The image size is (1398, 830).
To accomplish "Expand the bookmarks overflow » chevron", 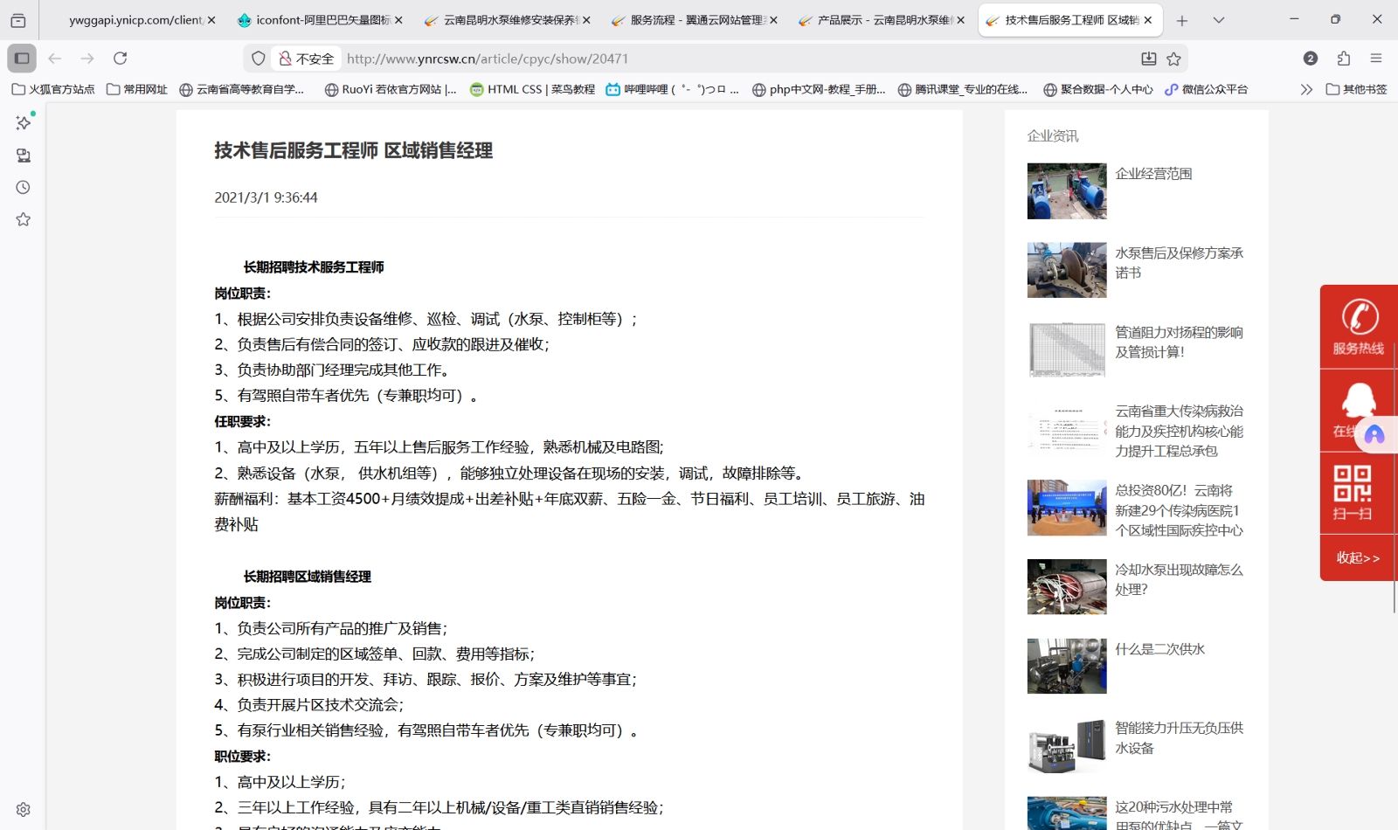I will (1305, 88).
